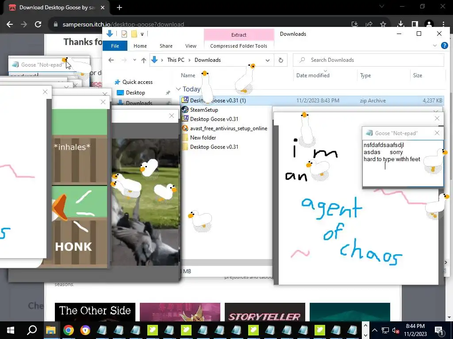The image size is (453, 339).
Task: Open the File tab in Downloads window
Action: click(115, 46)
